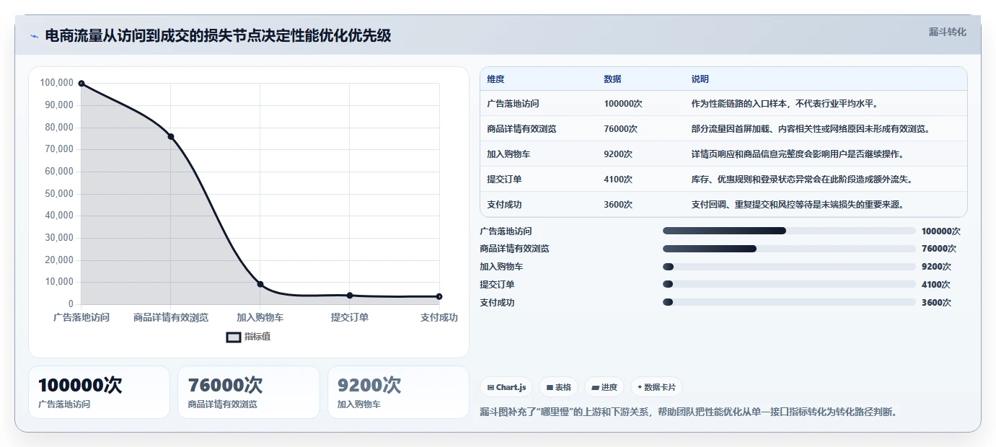Click the footer note starting 漏斗图补充了
Screen dimensions: 996x447
point(689,412)
